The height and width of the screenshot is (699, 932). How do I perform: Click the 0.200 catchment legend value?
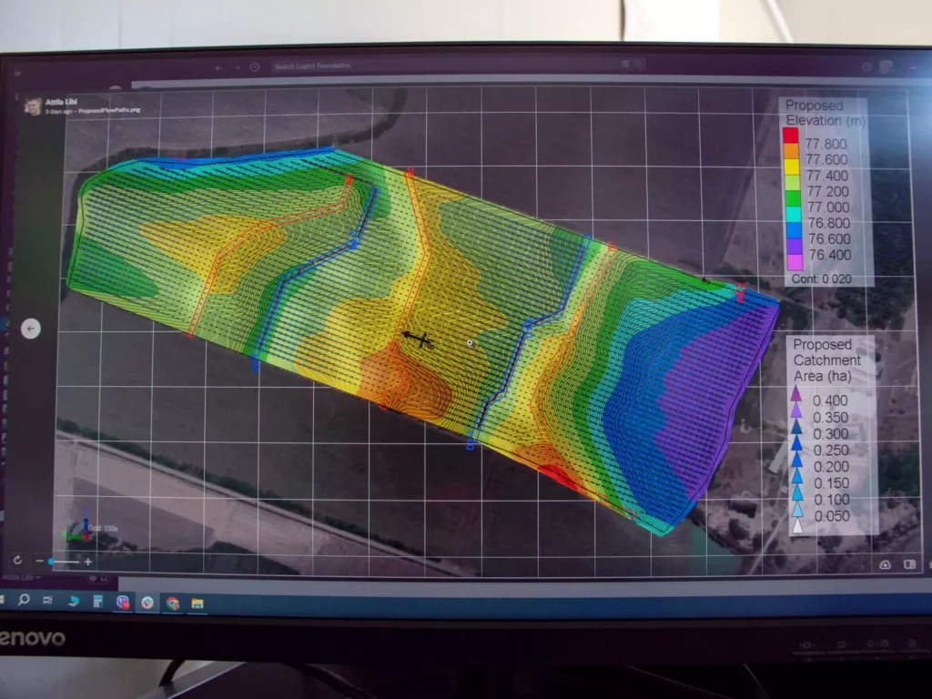tap(831, 467)
